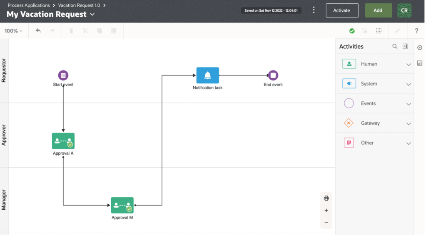Open the three-dot more options menu
426x236 pixels.
(314, 10)
